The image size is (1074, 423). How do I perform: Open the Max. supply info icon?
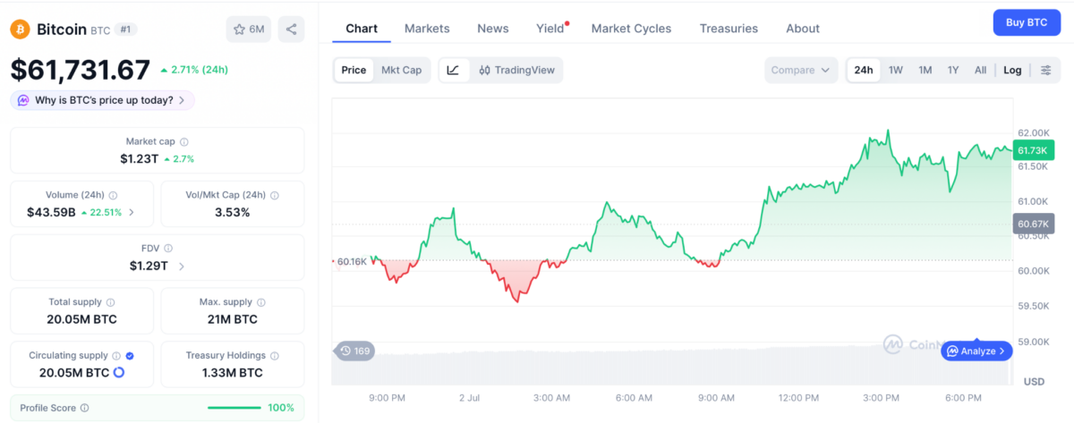pos(261,302)
